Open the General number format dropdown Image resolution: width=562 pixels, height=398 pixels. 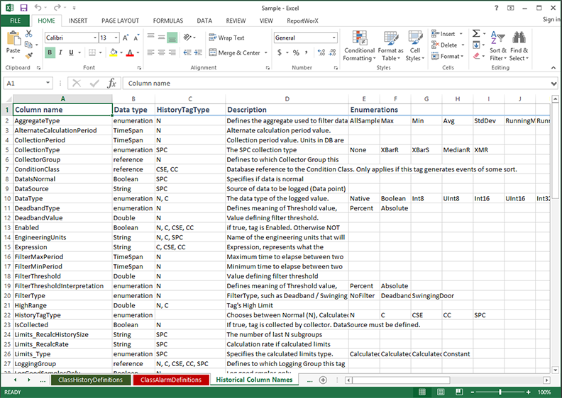tap(333, 38)
